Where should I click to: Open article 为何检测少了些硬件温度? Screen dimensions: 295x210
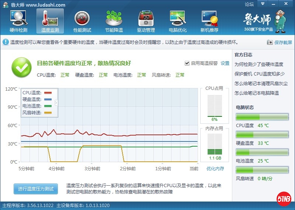tap(259, 64)
